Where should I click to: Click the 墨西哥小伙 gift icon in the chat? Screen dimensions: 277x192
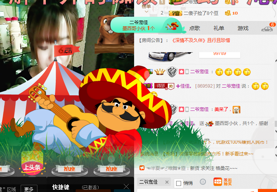pos(209,123)
